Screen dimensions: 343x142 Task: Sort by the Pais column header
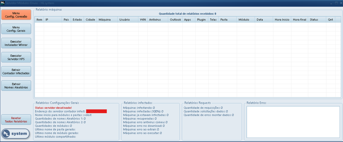tap(67, 20)
